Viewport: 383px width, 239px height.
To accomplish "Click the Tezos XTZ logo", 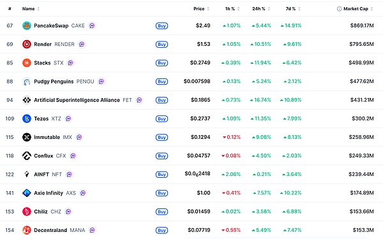I will click(27, 119).
